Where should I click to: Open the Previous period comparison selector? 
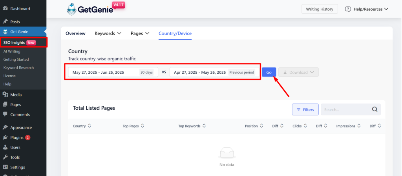click(242, 73)
